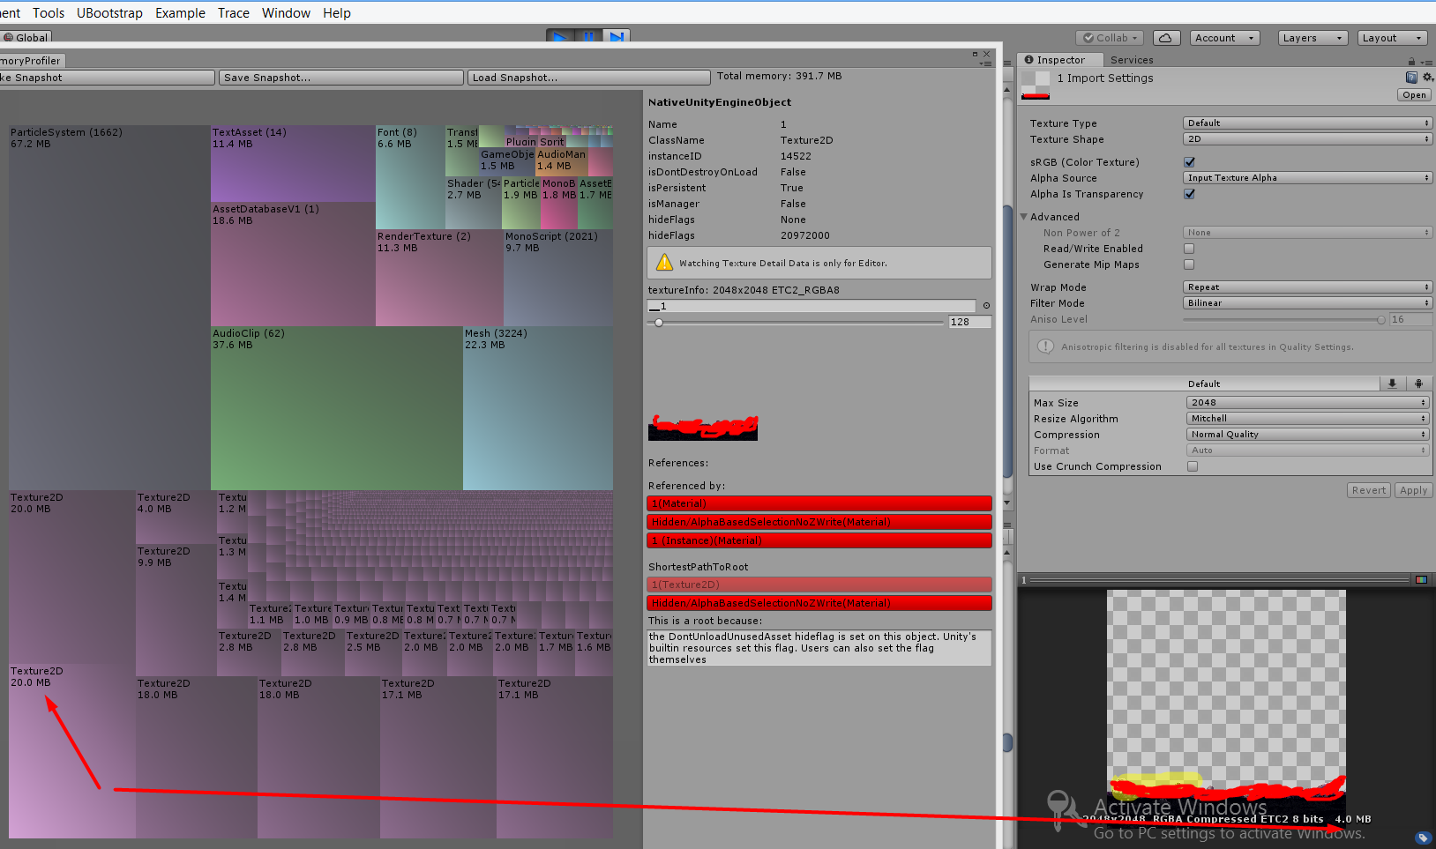Open the Texture Type dropdown
The height and width of the screenshot is (849, 1436).
(x=1307, y=123)
